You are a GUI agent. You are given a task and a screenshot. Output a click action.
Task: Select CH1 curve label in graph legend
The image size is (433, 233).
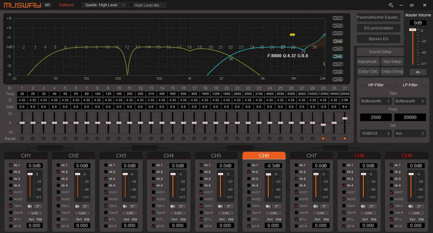click(338, 18)
